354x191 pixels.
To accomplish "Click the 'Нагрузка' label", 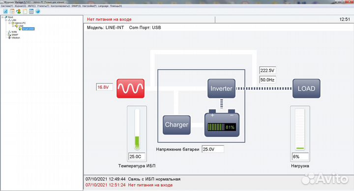I will [300, 166].
